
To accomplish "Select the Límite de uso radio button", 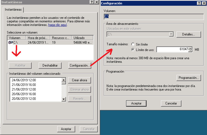I will point(133,50).
